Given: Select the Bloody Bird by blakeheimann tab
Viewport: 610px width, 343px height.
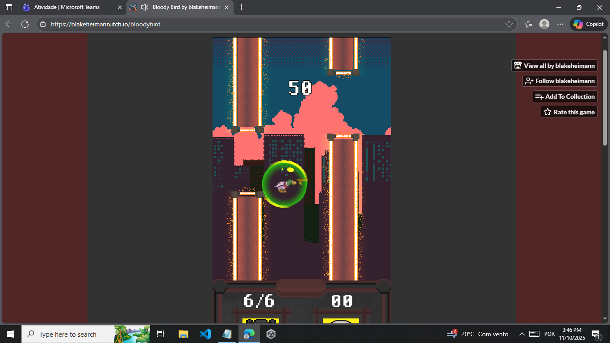Looking at the screenshot, I should (x=180, y=7).
